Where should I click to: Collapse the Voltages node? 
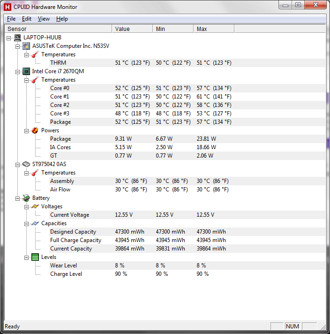tap(26, 207)
